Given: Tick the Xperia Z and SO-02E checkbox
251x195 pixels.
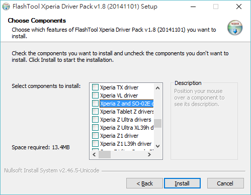Looking at the screenshot, I should (x=95, y=104).
